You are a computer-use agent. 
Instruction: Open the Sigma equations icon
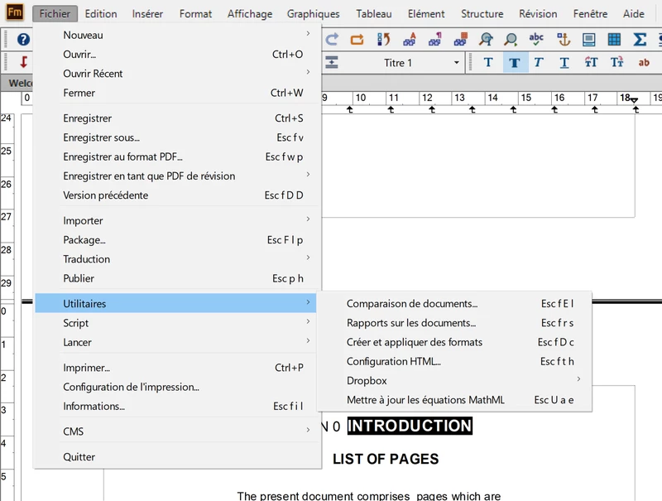[640, 39]
